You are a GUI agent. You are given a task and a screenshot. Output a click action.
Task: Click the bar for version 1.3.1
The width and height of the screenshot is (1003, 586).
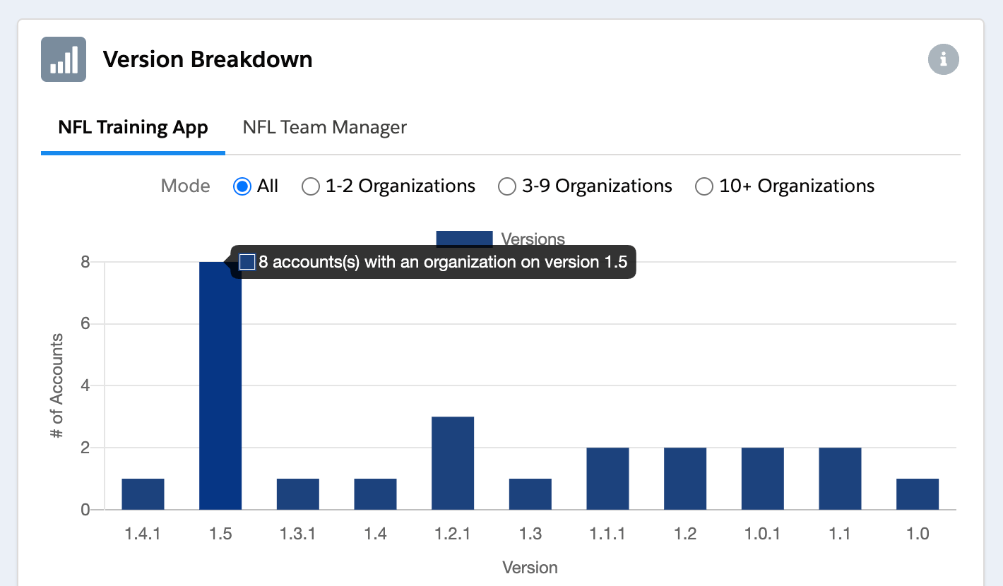point(298,494)
